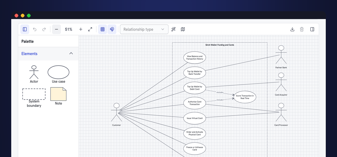Select Order and Activate Physical Card
This screenshot has width=337, height=157.
195,133
